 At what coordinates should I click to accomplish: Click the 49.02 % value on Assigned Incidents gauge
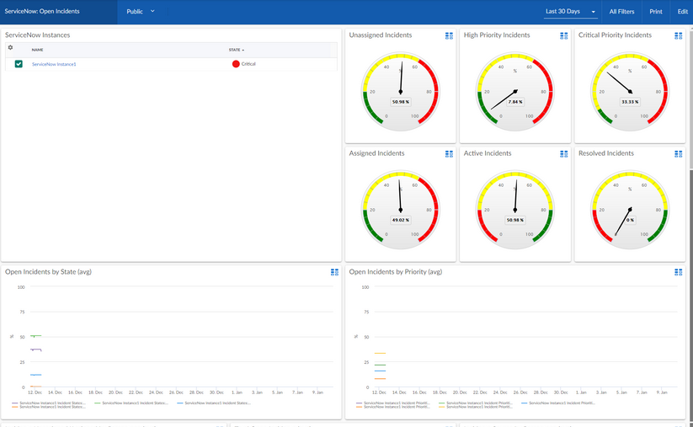(x=401, y=220)
